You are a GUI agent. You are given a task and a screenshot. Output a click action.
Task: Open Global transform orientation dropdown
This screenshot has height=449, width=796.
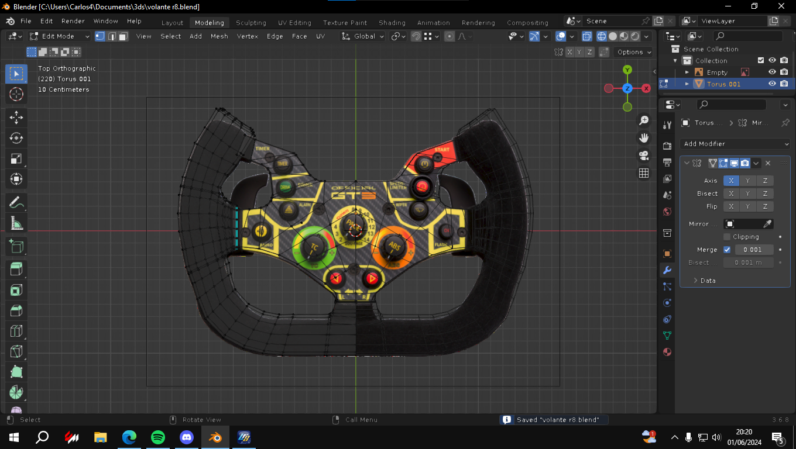click(363, 36)
